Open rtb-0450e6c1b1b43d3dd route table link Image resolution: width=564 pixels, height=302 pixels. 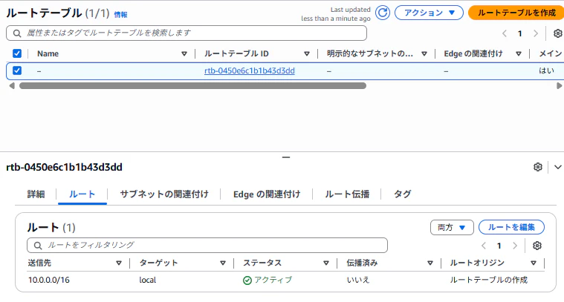pyautogui.click(x=249, y=70)
